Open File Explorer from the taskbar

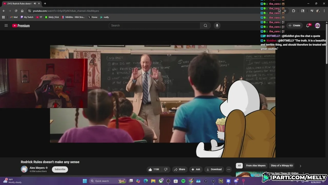point(153,181)
